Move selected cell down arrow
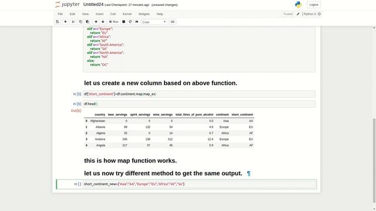This screenshot has width=376, height=211. click(x=103, y=22)
